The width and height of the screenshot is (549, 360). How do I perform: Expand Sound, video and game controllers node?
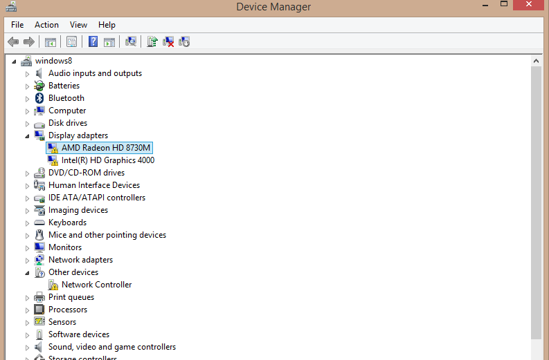click(x=27, y=348)
